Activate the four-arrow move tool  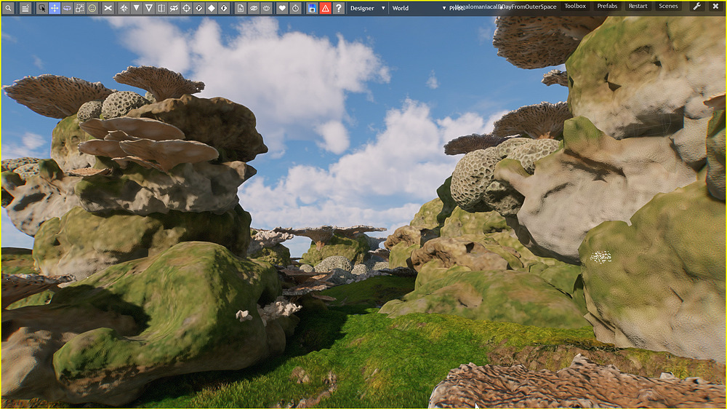pos(55,8)
